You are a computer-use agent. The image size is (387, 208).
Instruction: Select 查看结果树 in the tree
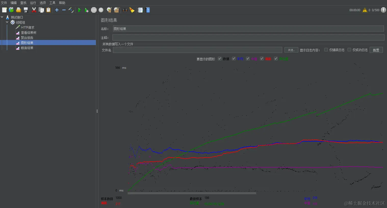click(29, 33)
